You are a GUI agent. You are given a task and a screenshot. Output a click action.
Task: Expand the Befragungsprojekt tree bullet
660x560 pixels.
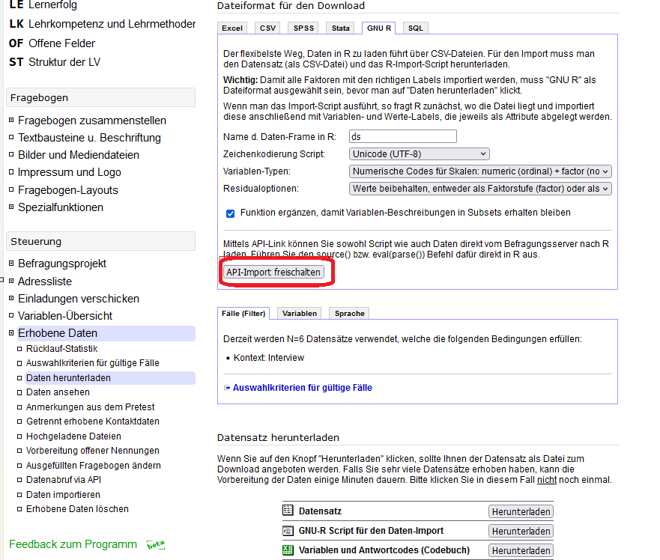(11, 264)
